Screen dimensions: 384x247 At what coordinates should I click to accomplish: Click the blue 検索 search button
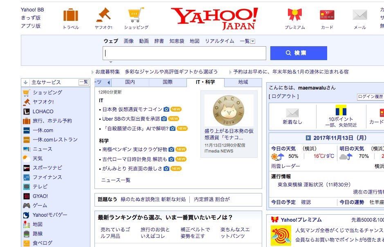pyautogui.click(x=299, y=53)
